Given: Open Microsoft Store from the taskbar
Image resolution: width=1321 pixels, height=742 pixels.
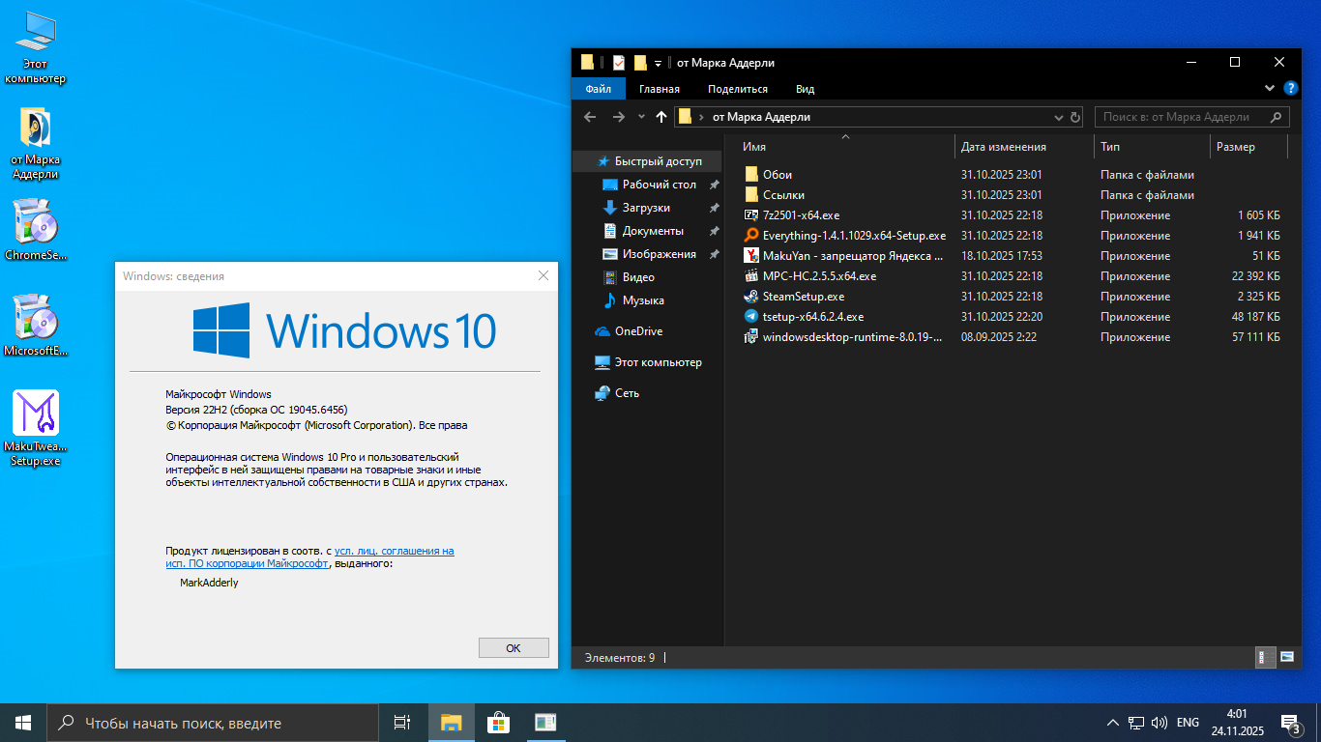Looking at the screenshot, I should [x=498, y=723].
